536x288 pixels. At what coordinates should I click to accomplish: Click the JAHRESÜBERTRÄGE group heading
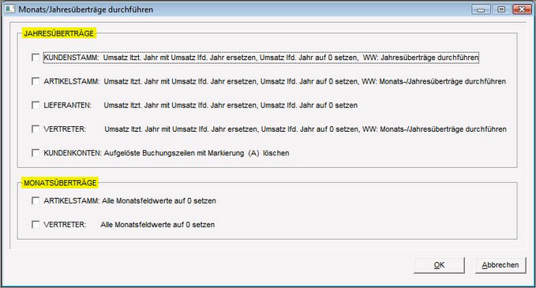point(58,33)
